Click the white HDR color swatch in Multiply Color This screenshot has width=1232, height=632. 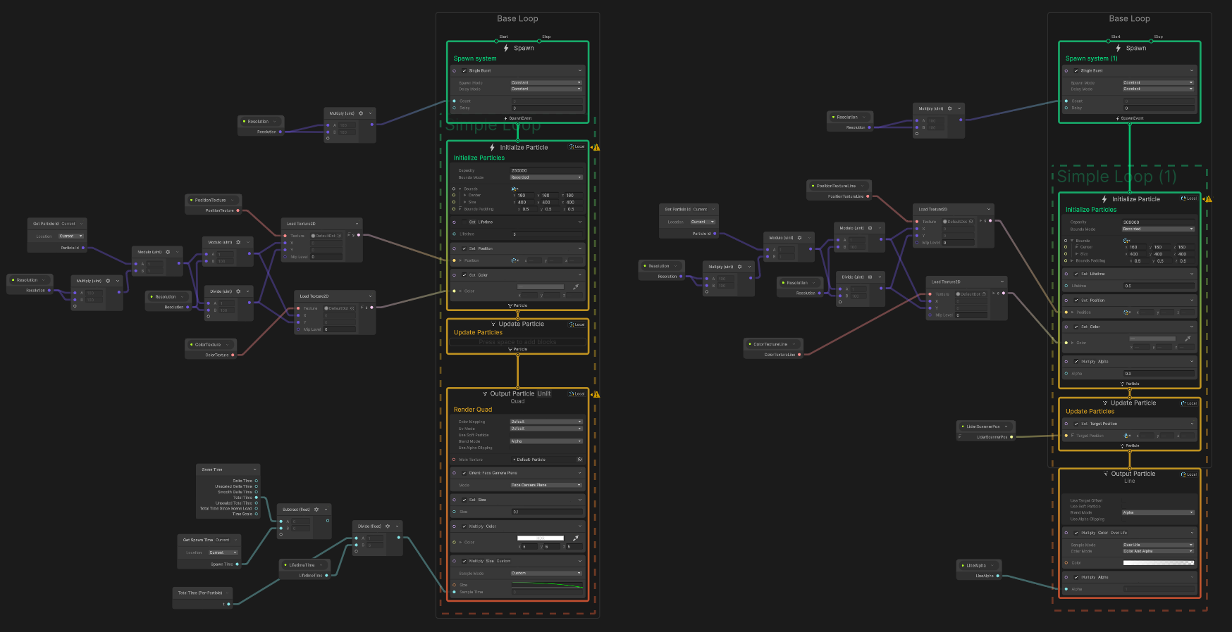click(541, 538)
